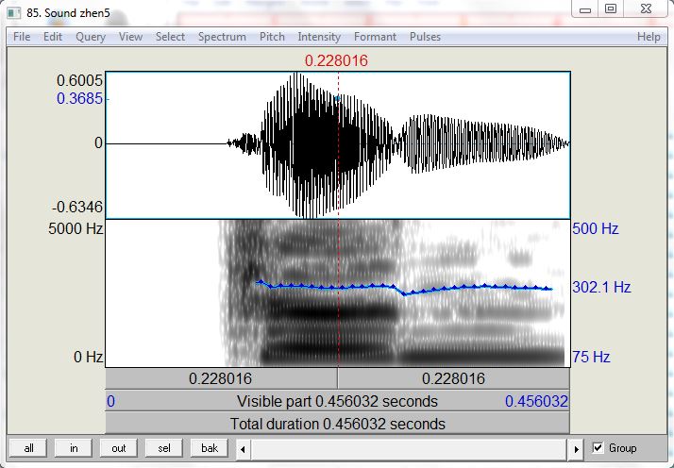Click the scrollbar right arrow

[x=576, y=449]
